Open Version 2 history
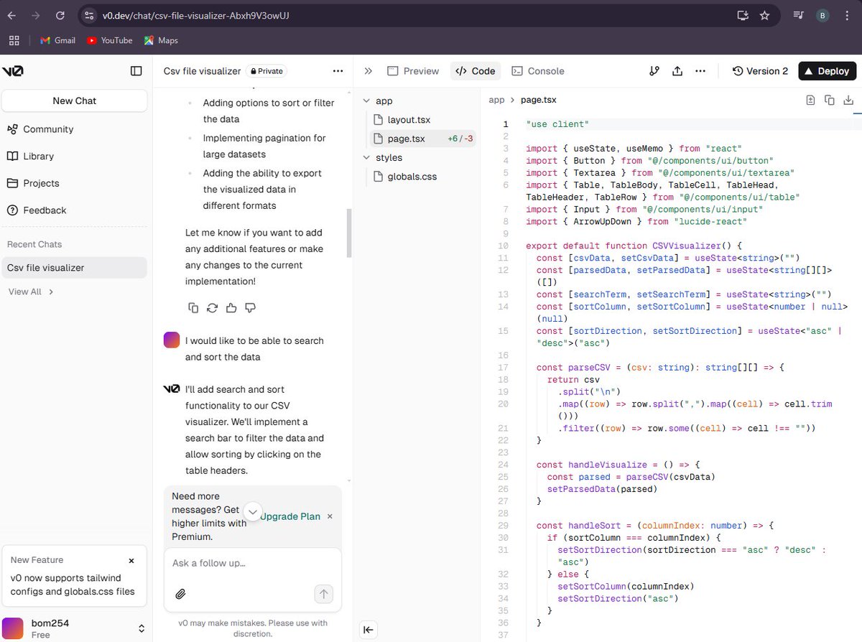This screenshot has height=642, width=862. (x=760, y=71)
